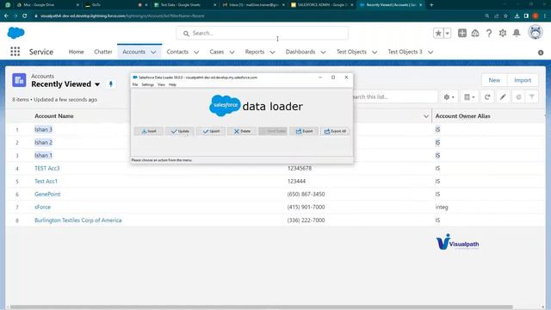551x310 pixels.
Task: Open the Ishan 3 account
Action: [43, 129]
